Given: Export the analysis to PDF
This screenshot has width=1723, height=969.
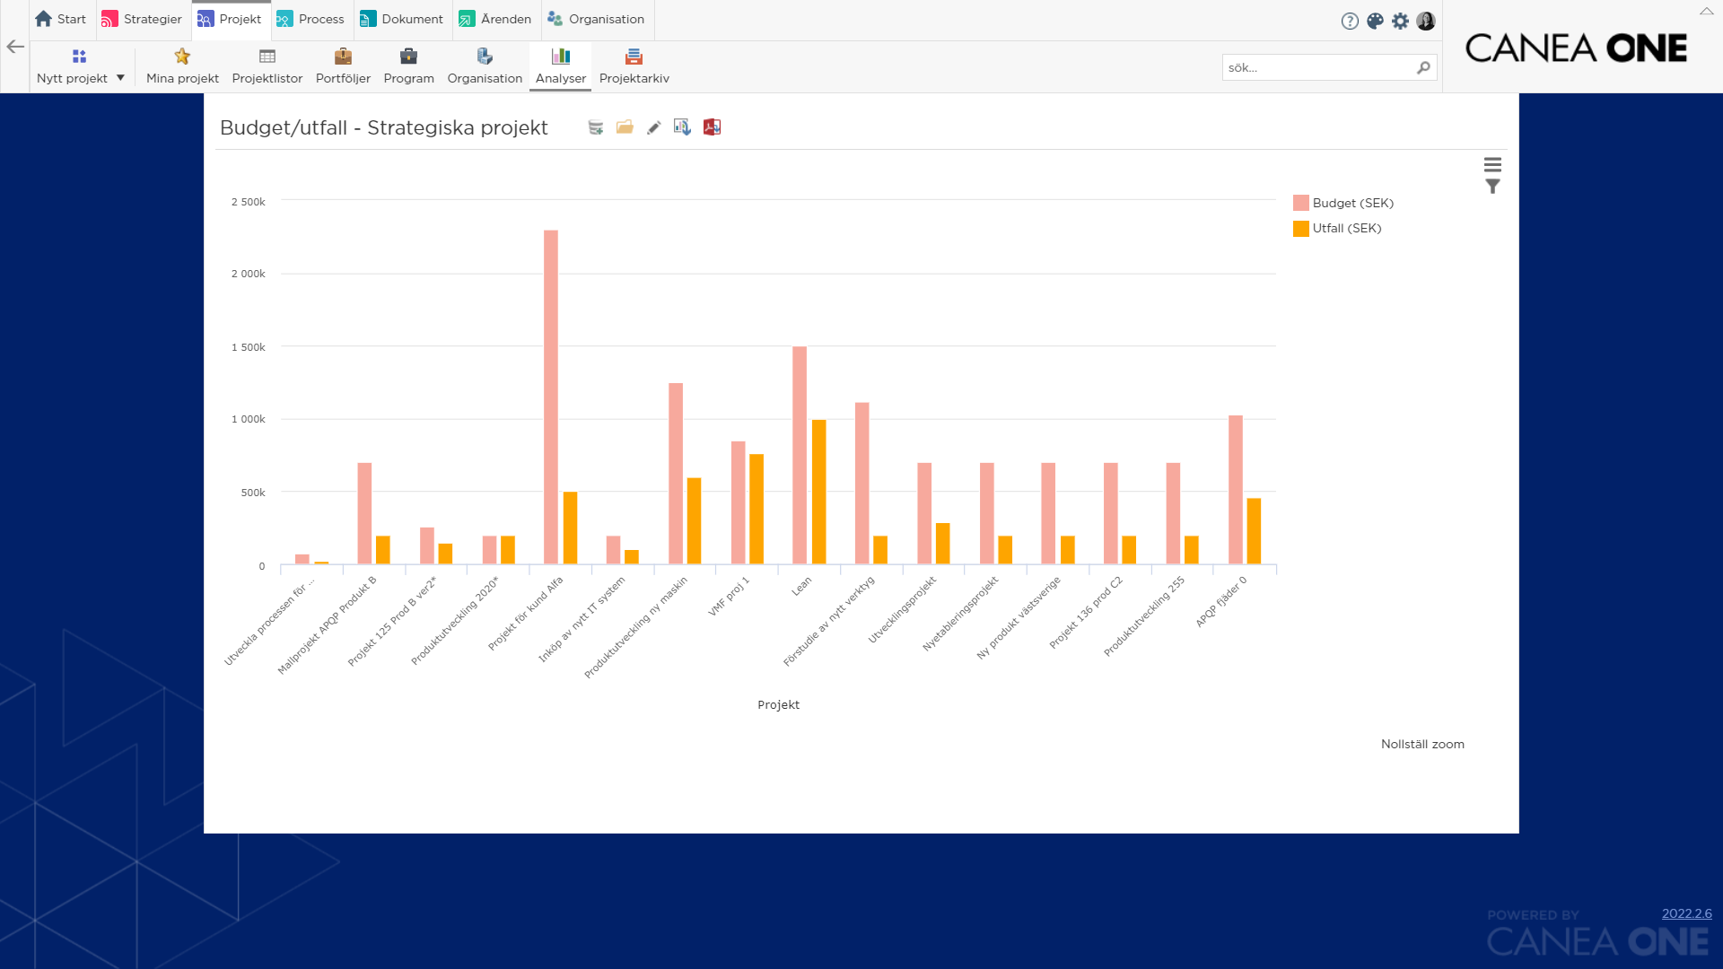Looking at the screenshot, I should pyautogui.click(x=712, y=127).
